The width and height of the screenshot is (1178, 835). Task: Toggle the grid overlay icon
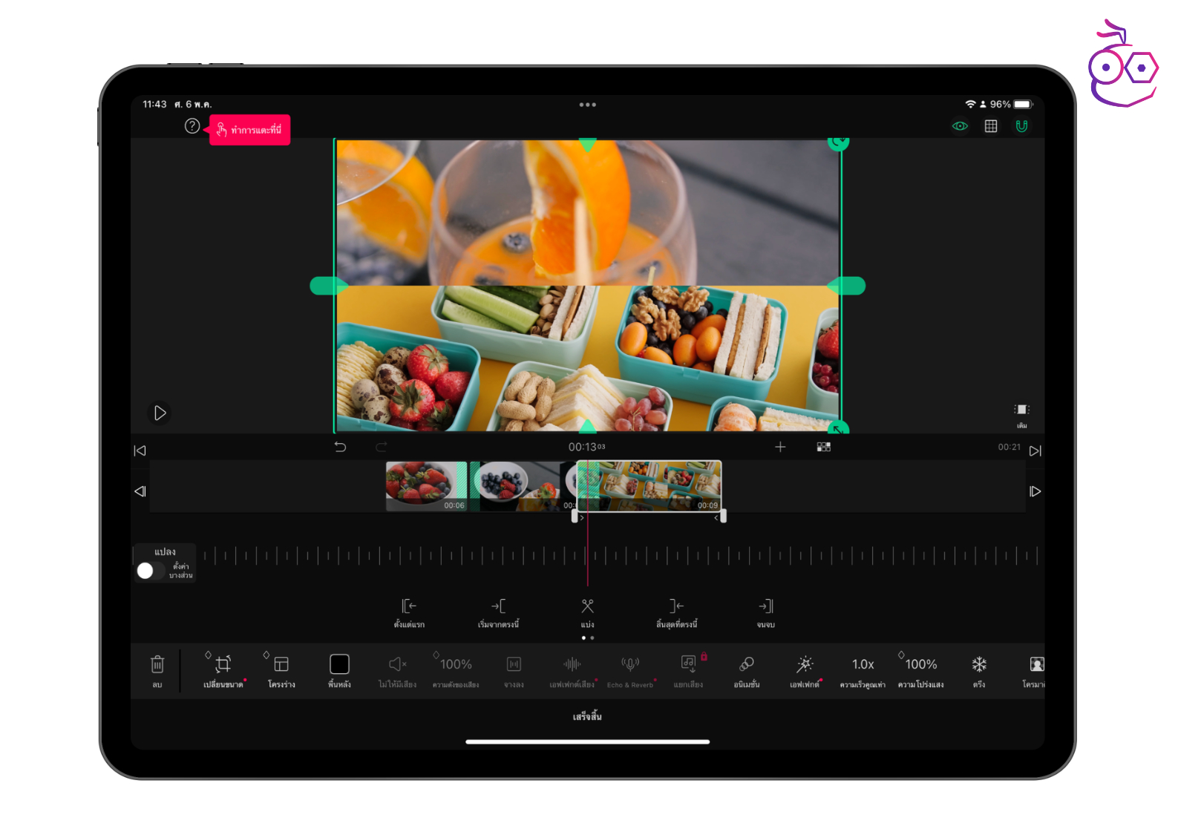pos(991,126)
